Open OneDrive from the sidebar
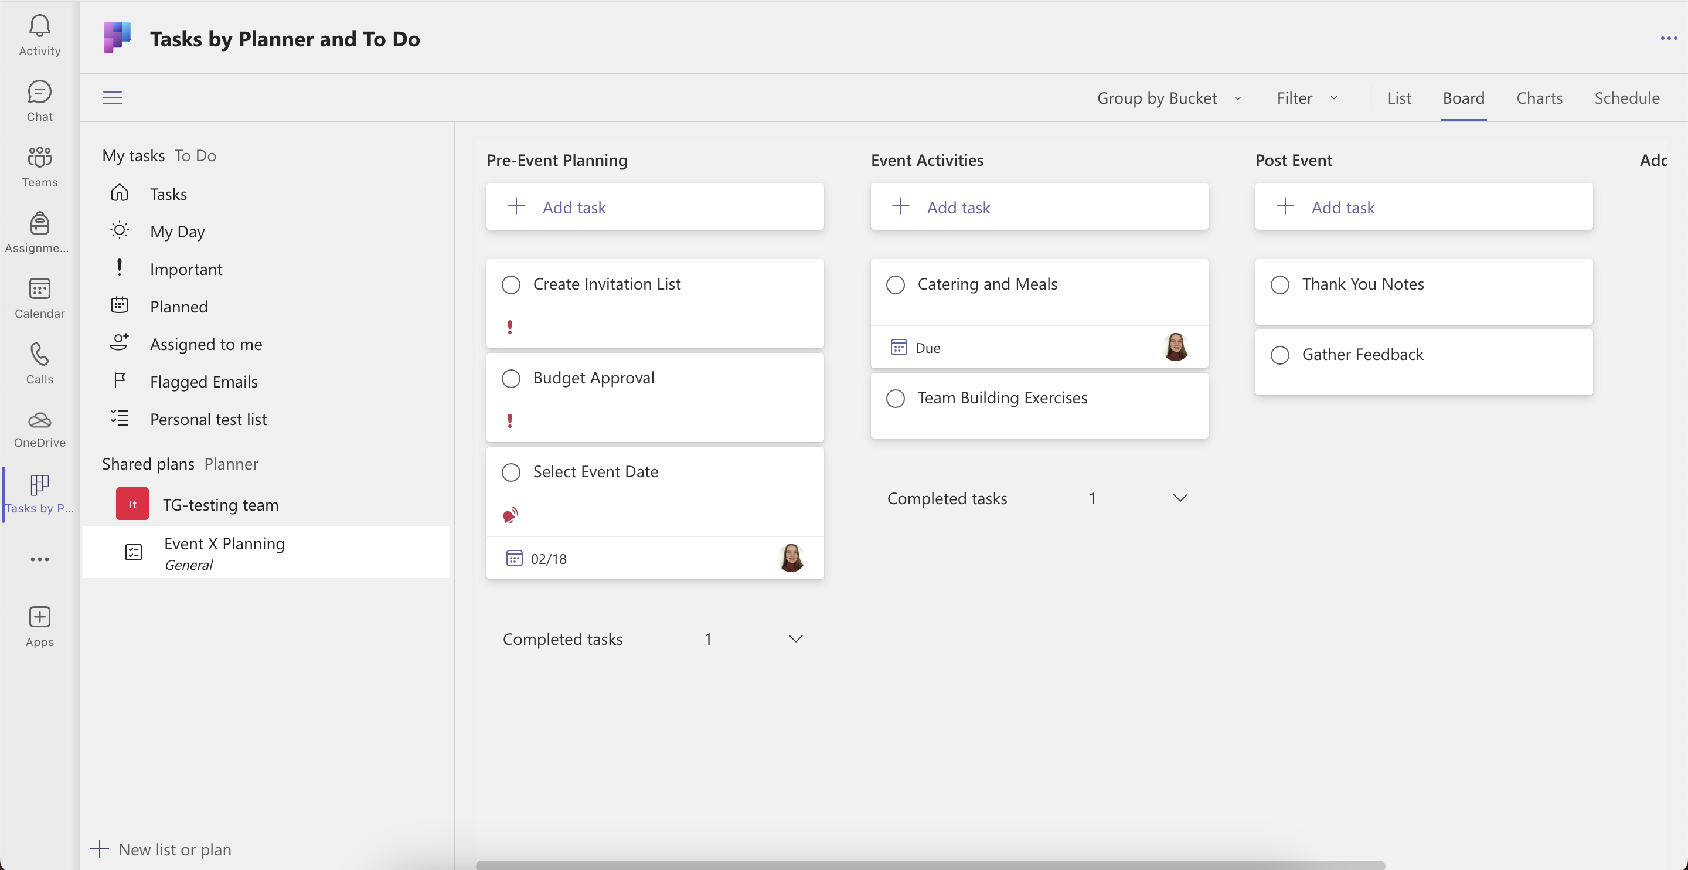 pos(39,428)
